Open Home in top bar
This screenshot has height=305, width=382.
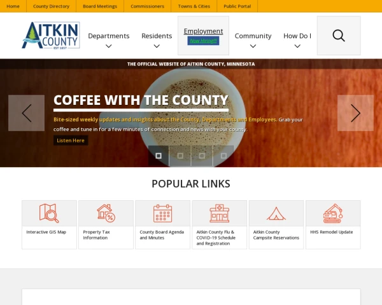(x=13, y=6)
